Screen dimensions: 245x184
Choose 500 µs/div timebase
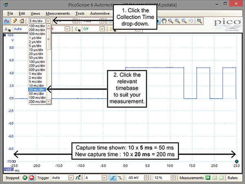point(37,70)
